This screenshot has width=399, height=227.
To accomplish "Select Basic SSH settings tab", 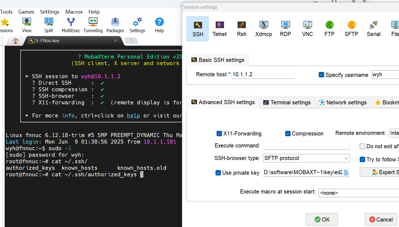I will (x=218, y=60).
